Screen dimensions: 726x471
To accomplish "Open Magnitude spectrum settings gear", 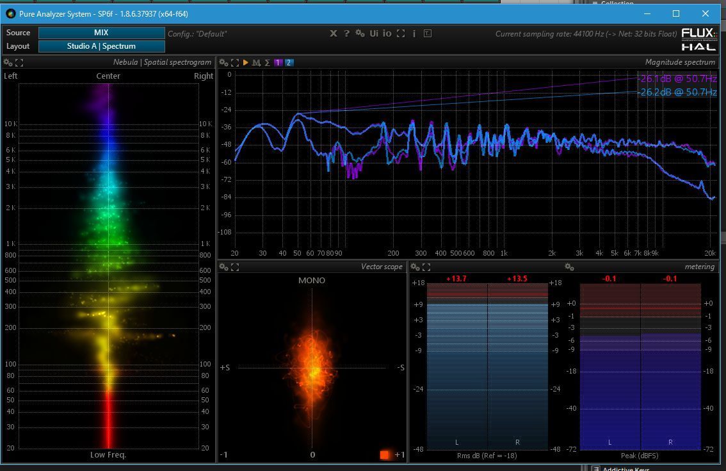I will (223, 62).
